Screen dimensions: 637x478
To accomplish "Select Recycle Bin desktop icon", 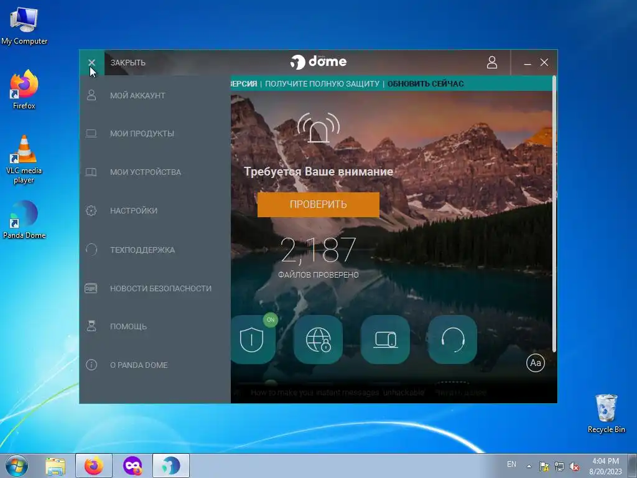I will click(x=606, y=413).
